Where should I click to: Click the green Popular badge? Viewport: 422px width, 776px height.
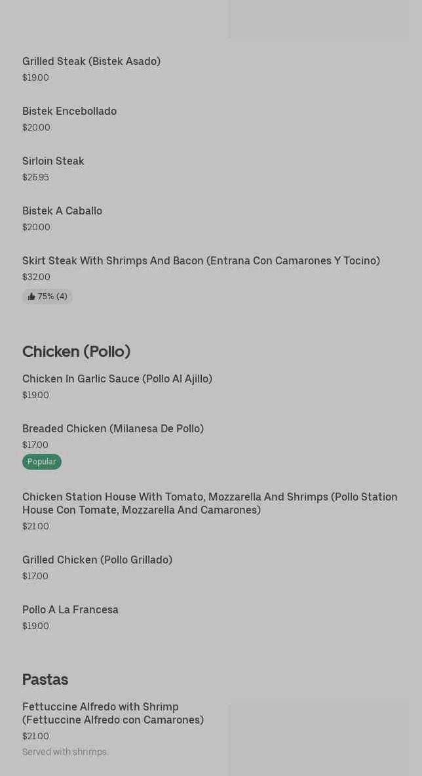pyautogui.click(x=42, y=462)
